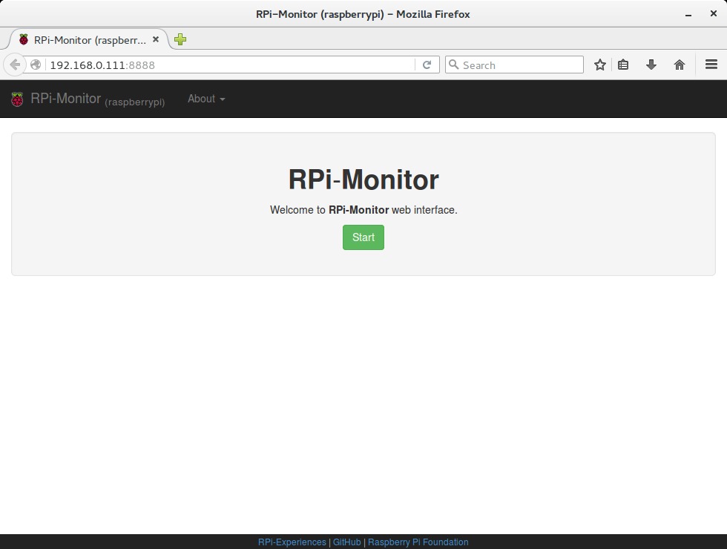Open the bookmarks list icon
727x549 pixels.
[623, 65]
